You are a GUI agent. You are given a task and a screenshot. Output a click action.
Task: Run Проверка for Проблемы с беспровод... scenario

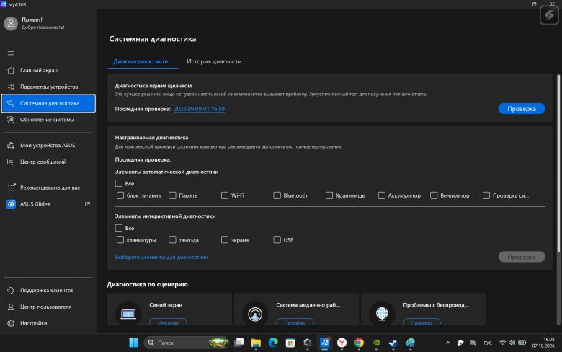click(421, 322)
